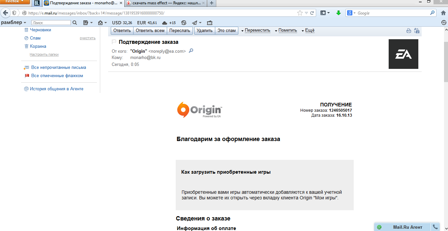Open the address bar history dropdown

[x=307, y=13]
